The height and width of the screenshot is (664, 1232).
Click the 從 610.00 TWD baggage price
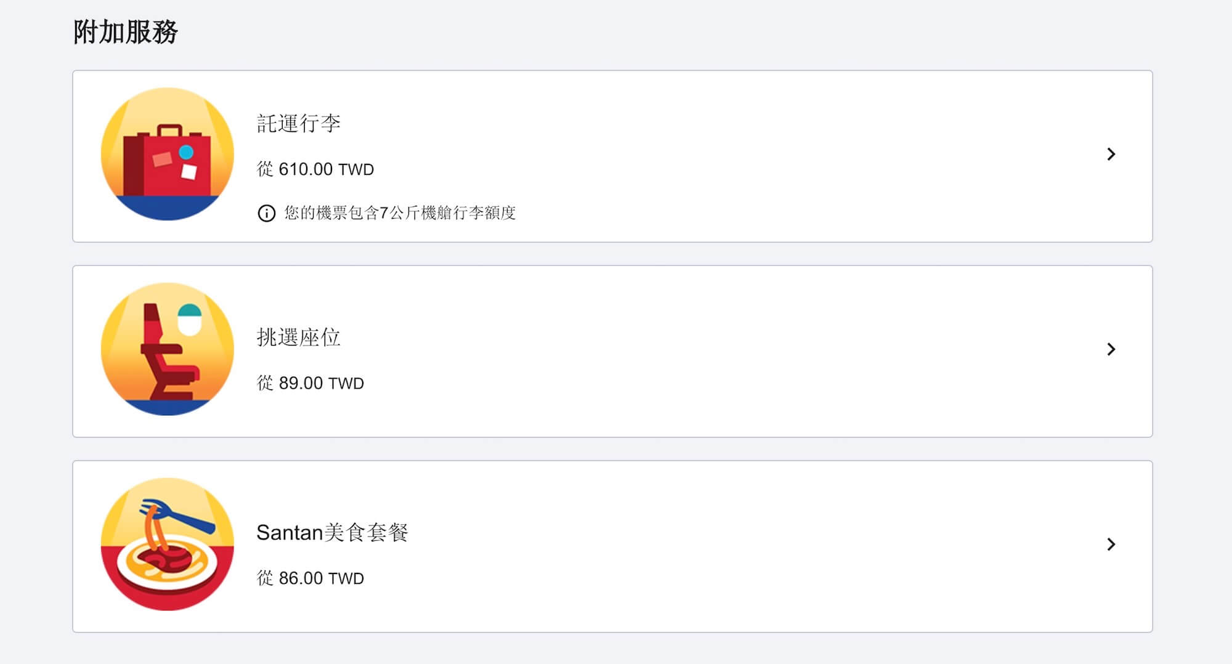pyautogui.click(x=315, y=169)
